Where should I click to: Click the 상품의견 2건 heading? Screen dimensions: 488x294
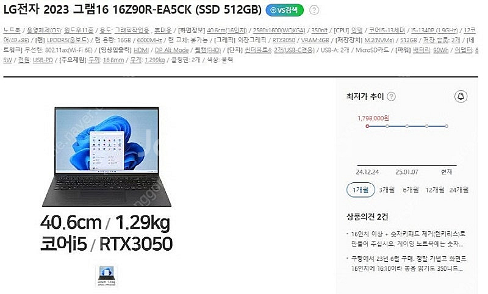367,217
